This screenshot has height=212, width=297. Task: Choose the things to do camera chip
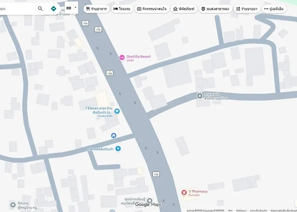tap(152, 9)
